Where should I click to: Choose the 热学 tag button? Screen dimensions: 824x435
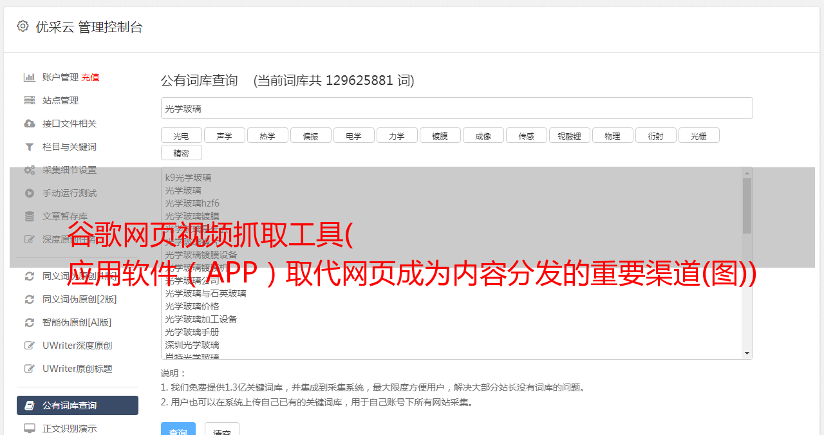267,135
